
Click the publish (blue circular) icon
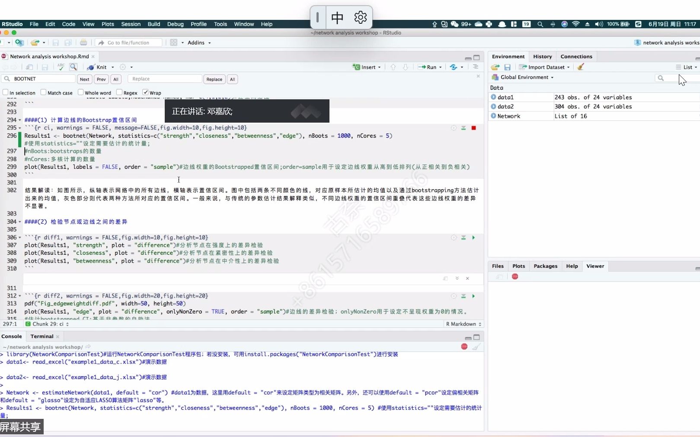point(453,67)
